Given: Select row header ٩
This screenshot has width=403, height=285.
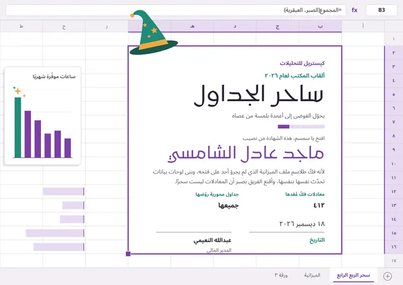Looking at the screenshot, I should [394, 150].
